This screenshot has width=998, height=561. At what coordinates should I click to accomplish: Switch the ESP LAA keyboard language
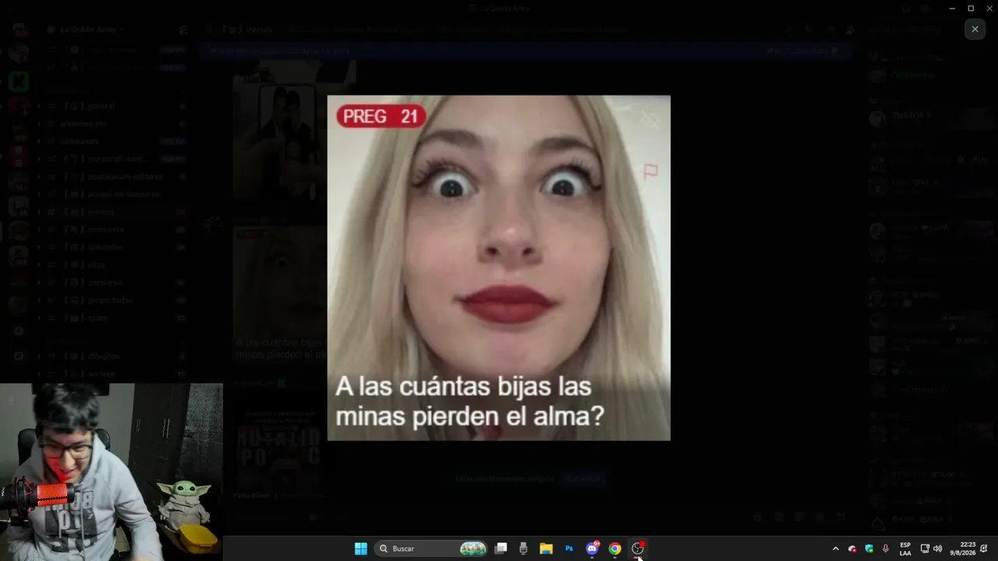[905, 549]
